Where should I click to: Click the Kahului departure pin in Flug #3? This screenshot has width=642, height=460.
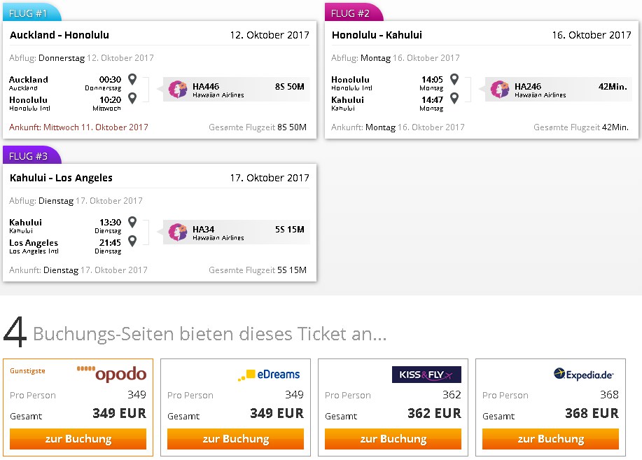point(132,222)
